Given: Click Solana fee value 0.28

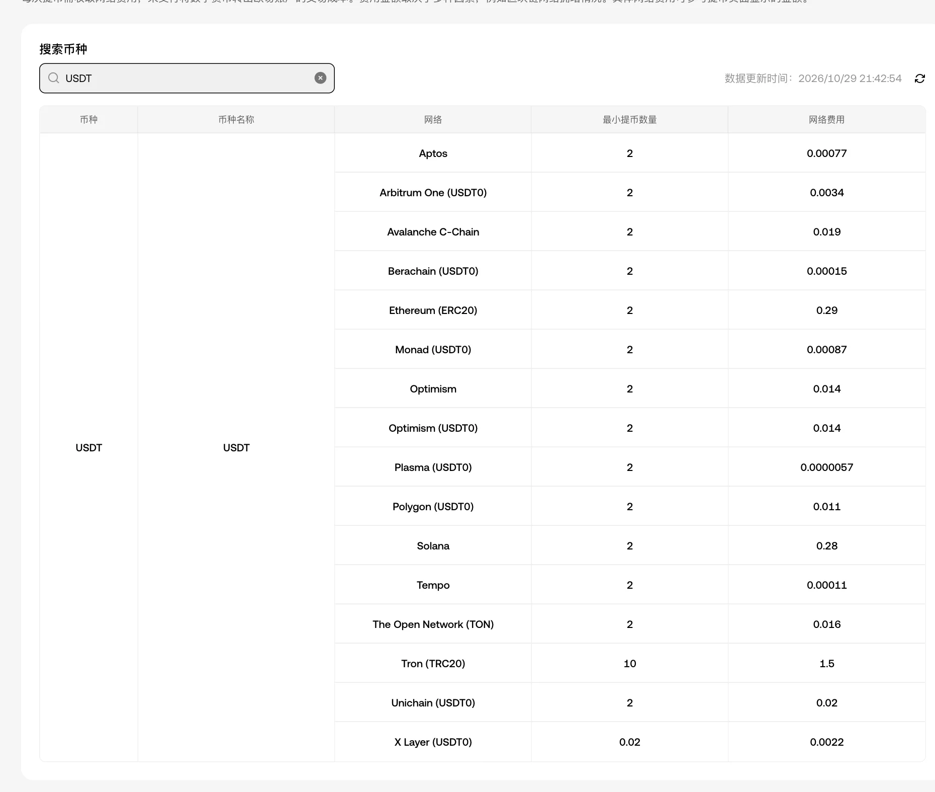Looking at the screenshot, I should (x=826, y=546).
